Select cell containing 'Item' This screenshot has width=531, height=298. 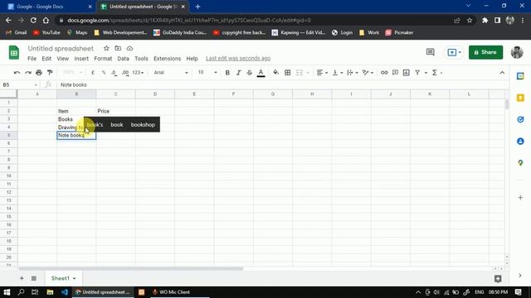(76, 111)
